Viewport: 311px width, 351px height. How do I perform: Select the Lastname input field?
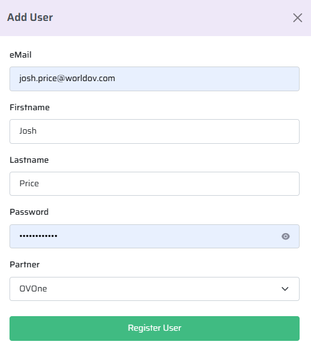pyautogui.click(x=155, y=184)
